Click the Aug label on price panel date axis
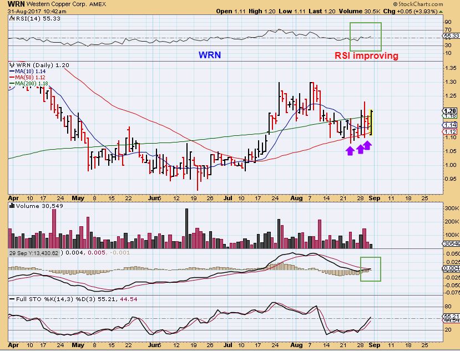 coord(297,198)
